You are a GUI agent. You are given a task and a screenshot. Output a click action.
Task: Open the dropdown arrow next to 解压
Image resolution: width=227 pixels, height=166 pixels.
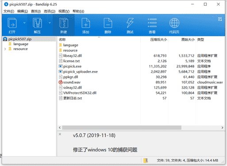point(50,23)
